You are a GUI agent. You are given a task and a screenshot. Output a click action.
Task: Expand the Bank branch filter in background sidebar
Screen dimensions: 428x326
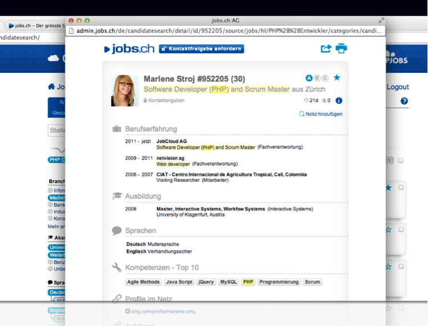(x=50, y=205)
